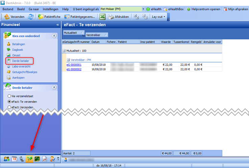
Task: Click the patient icon in bottom status bar
Action: coord(66,160)
